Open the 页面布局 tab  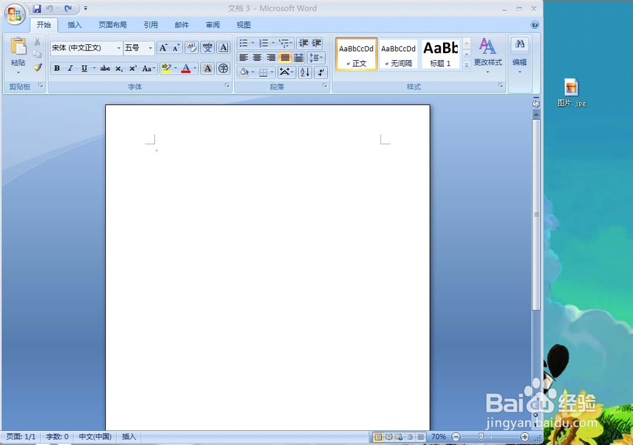pos(113,25)
